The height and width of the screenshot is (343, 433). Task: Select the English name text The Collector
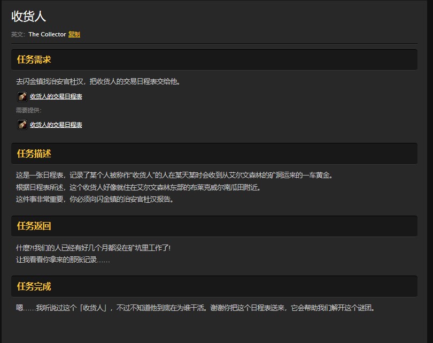coord(47,34)
